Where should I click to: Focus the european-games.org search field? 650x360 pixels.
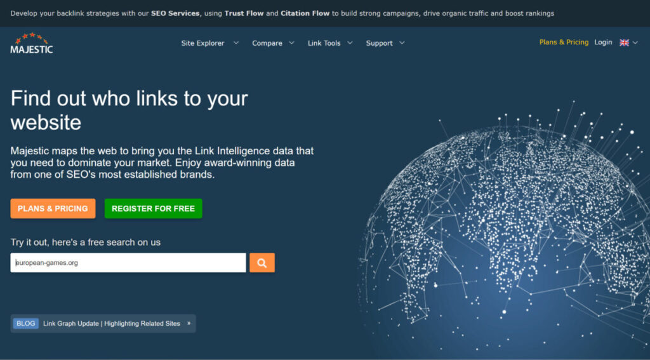tap(128, 262)
